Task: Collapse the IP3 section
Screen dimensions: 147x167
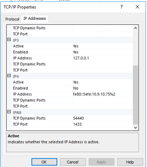Action: [9, 40]
